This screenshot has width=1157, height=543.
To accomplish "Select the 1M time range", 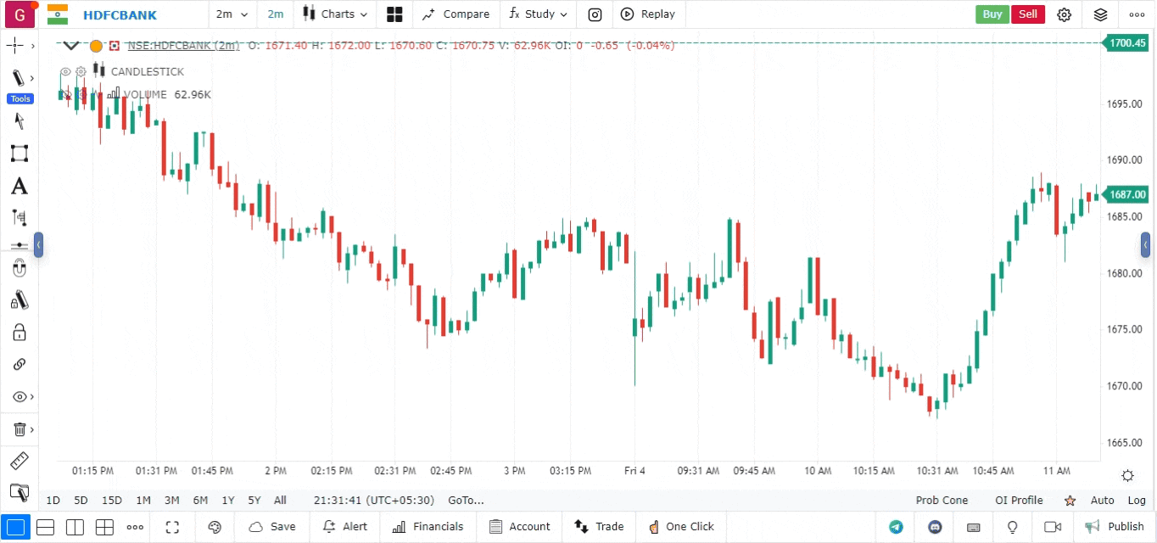I will pos(143,501).
